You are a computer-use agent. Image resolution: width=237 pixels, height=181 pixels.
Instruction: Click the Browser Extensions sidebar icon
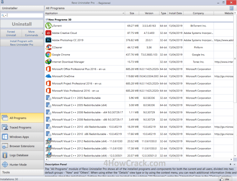click(5, 146)
